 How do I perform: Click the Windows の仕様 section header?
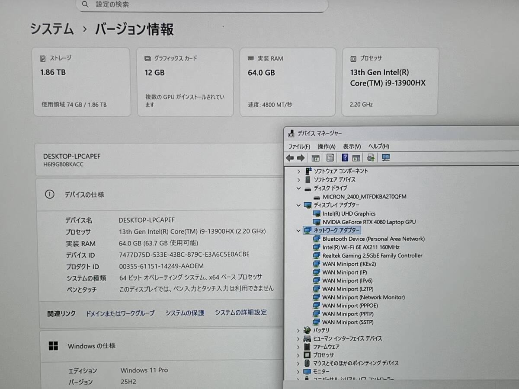[x=161, y=346]
